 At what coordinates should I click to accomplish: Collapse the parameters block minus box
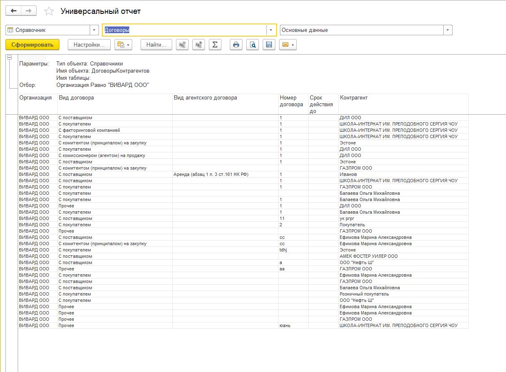tap(10, 58)
